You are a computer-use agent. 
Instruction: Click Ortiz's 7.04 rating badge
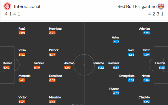pyautogui.click(x=146, y=54)
